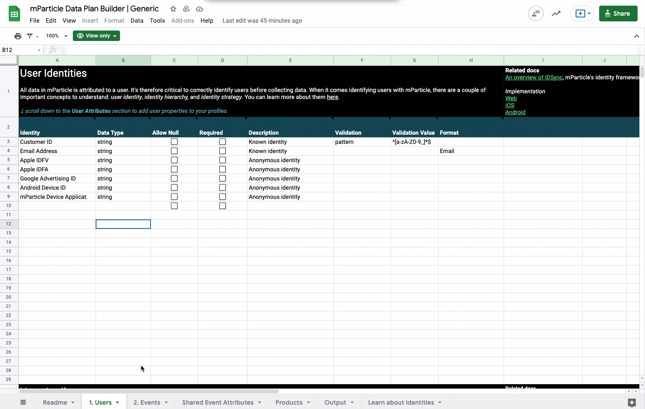Open the Tools menu
The image size is (645, 409).
(x=157, y=20)
